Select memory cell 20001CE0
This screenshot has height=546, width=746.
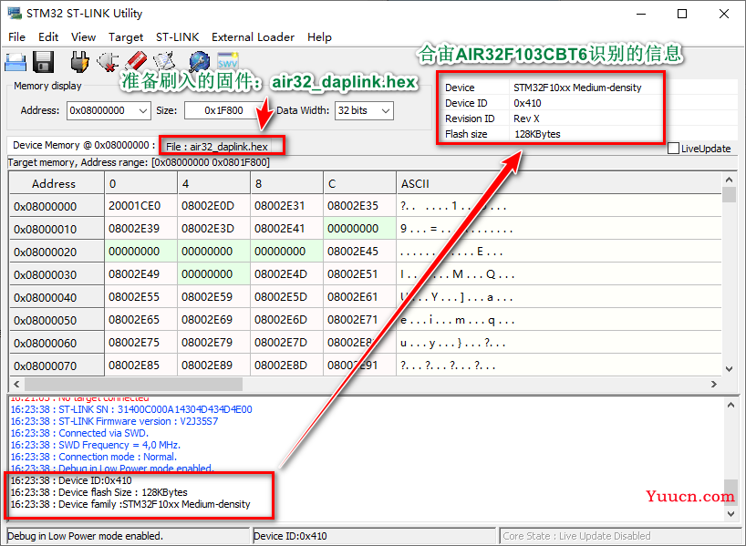coord(140,206)
